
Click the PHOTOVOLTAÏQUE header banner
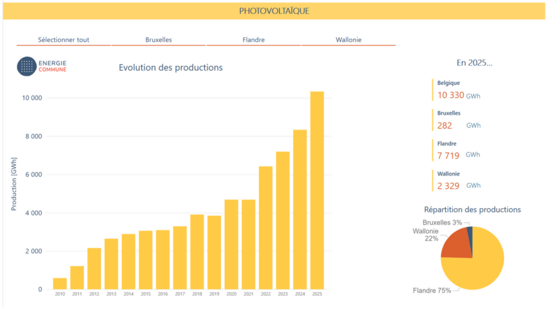coord(274,10)
